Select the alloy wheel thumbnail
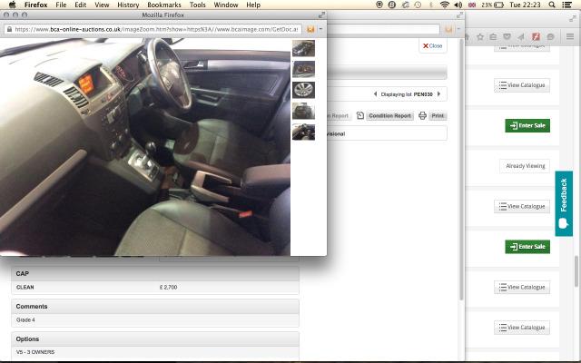The height and width of the screenshot is (363, 581). click(303, 90)
